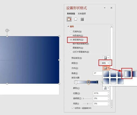Click the 设置形状格式 pane title
This screenshot has width=137, height=115.
point(76,8)
